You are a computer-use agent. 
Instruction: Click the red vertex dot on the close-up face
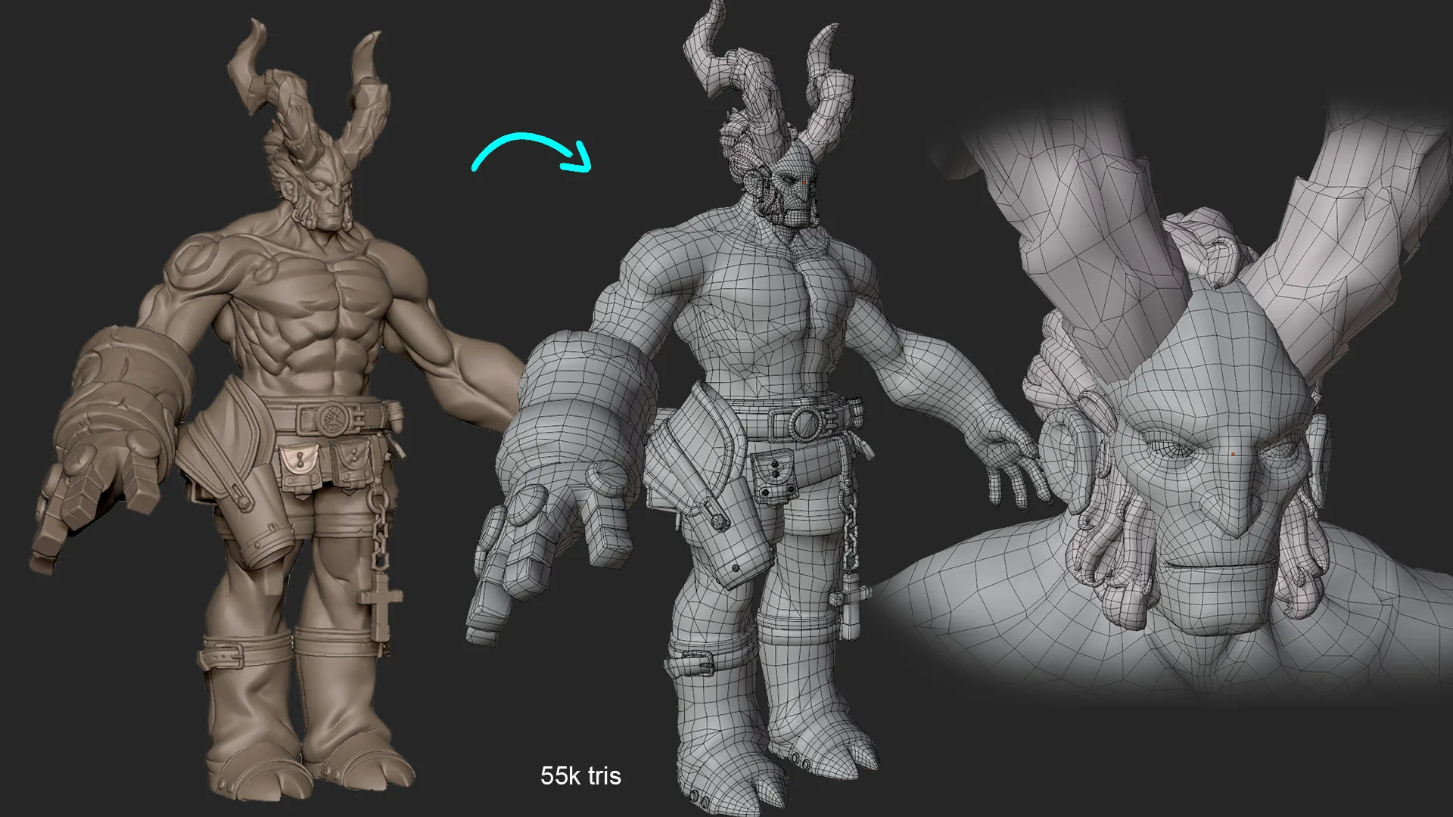pyautogui.click(x=1233, y=454)
